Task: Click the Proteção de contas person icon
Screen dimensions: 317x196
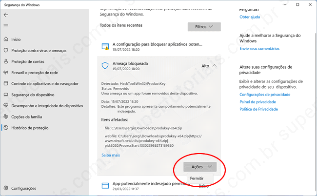Action: click(6, 61)
